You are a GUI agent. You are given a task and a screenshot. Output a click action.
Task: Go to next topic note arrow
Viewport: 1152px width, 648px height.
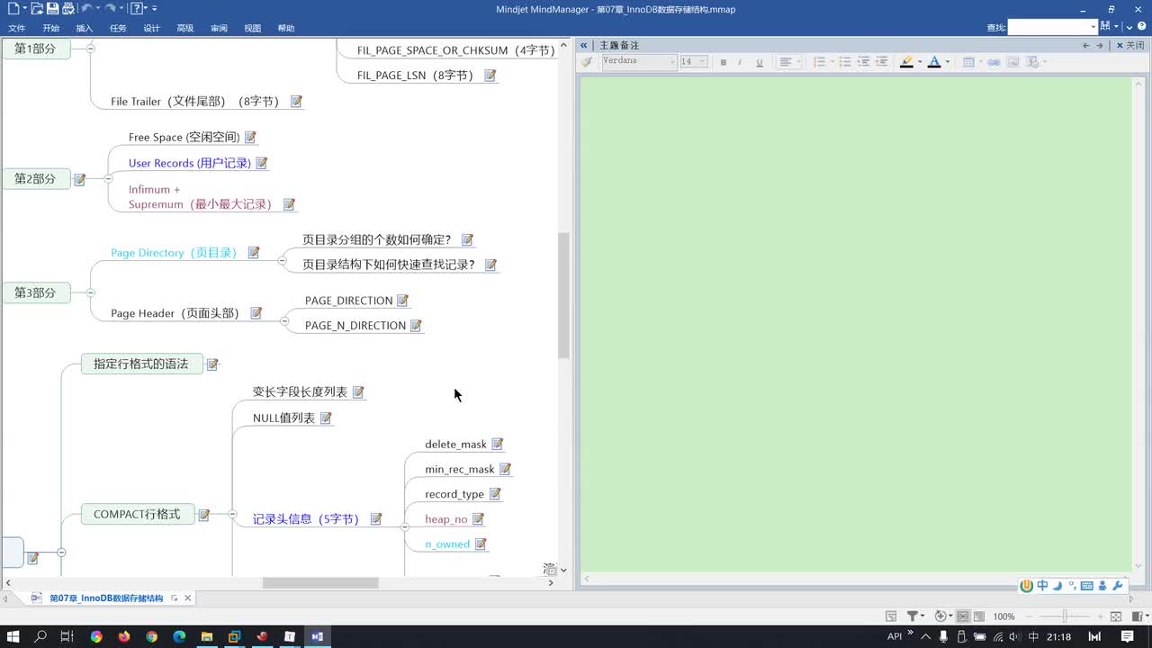coord(1100,45)
